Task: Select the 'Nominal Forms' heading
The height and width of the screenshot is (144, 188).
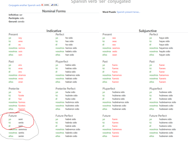Action: click(x=54, y=11)
